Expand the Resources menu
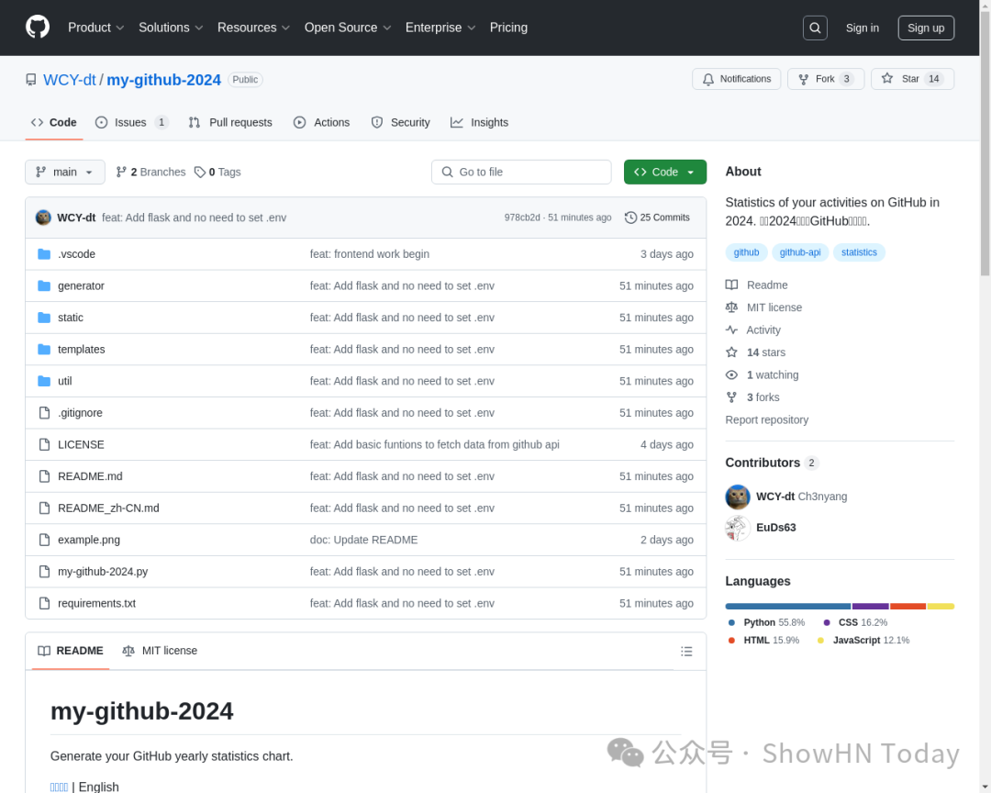Viewport: 991px width, 793px height. point(253,28)
